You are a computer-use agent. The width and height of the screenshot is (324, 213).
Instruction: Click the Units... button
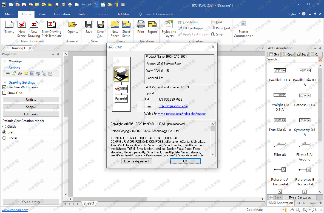[x=31, y=99]
